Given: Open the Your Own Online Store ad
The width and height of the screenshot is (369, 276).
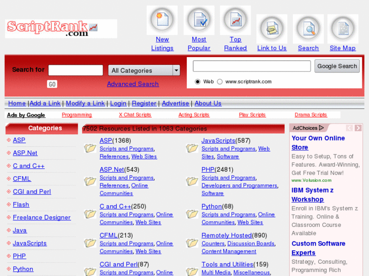Looking at the screenshot, I should point(318,143).
